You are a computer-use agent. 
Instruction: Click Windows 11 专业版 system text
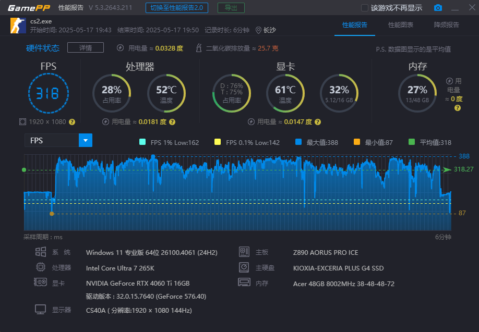(x=152, y=253)
